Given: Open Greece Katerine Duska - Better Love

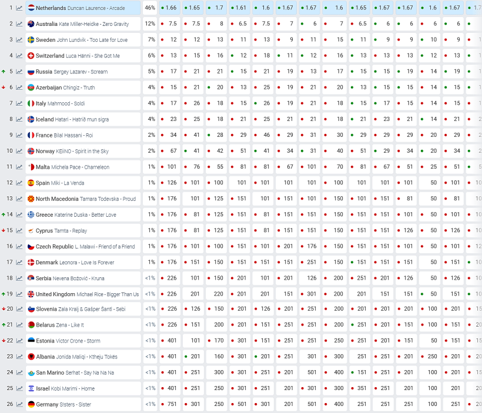Looking at the screenshot, I should point(83,215).
